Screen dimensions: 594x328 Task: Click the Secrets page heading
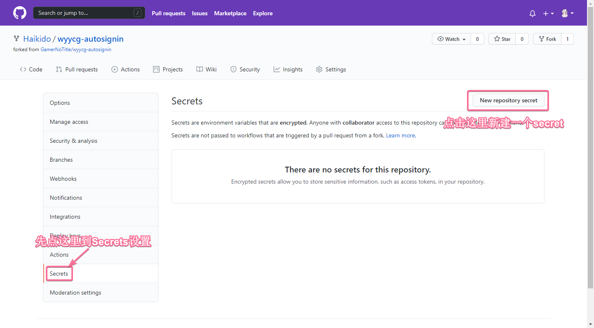tap(187, 101)
